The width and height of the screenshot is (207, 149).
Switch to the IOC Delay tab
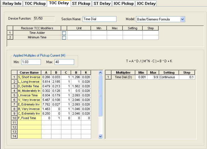point(146,3)
